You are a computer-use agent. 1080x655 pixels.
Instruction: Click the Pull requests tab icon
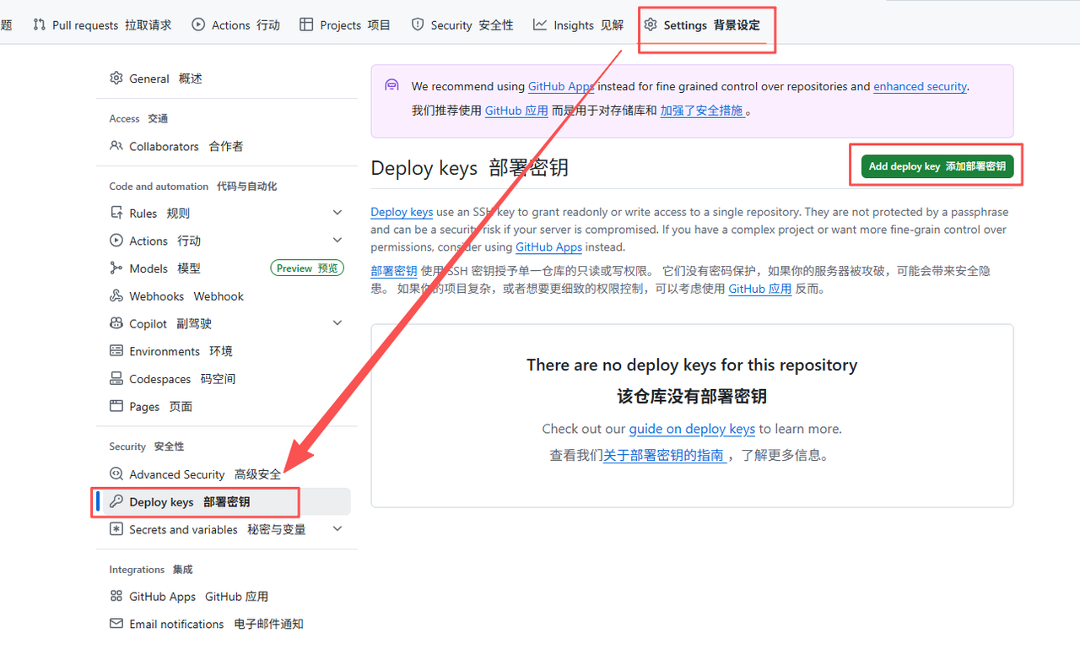click(39, 24)
